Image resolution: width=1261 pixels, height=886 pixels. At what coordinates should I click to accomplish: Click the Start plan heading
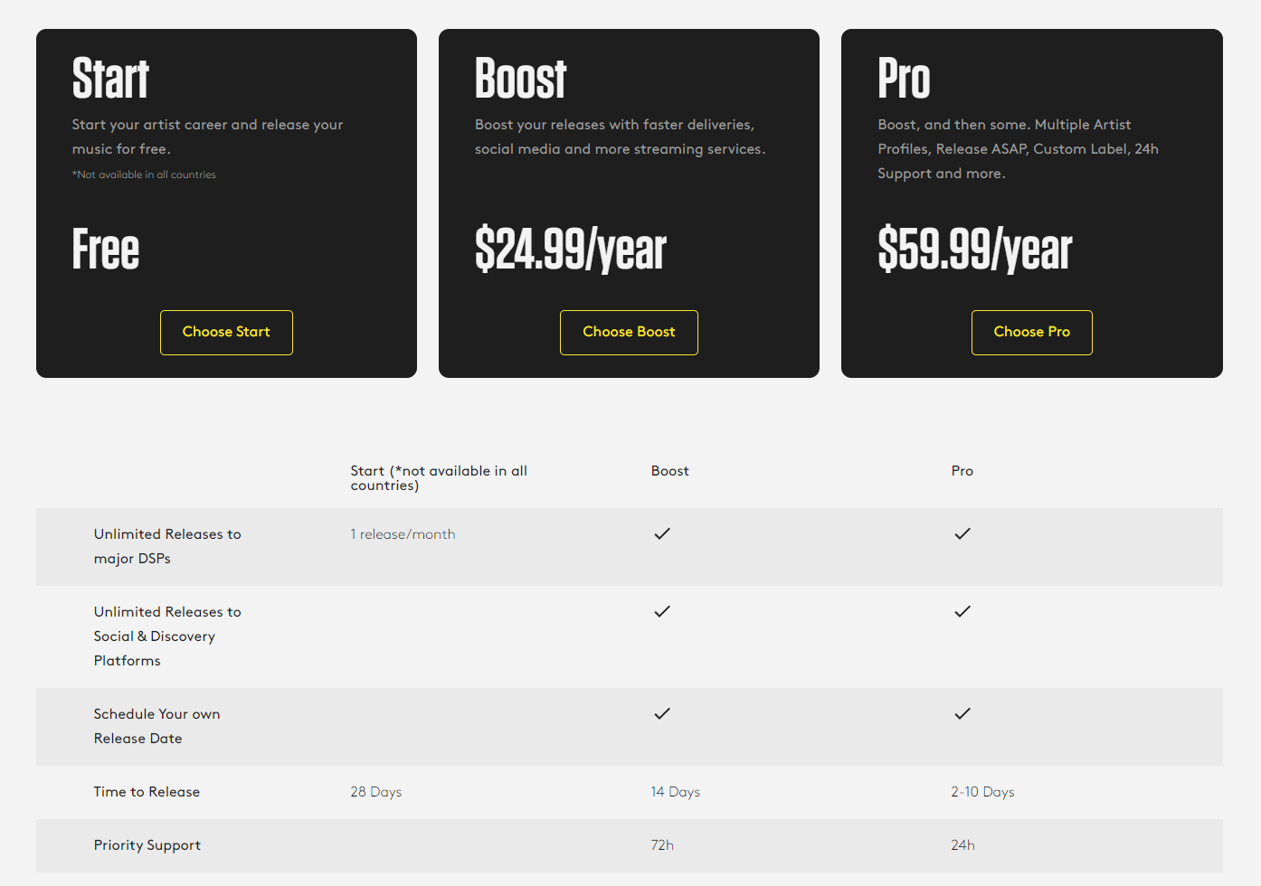(110, 78)
